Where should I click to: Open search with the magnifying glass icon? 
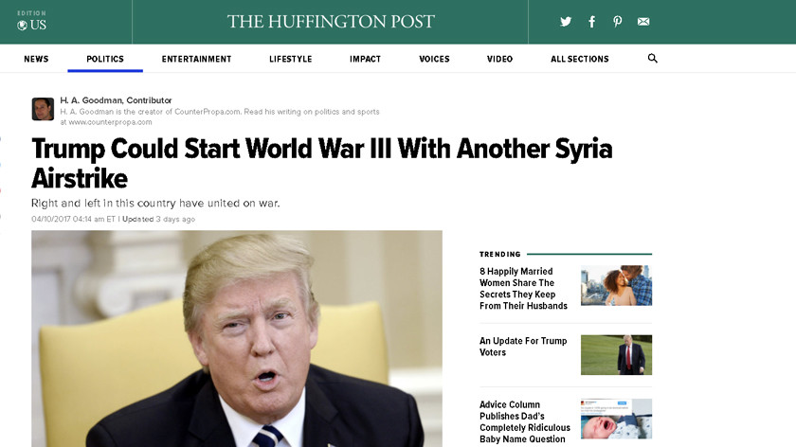(x=652, y=59)
